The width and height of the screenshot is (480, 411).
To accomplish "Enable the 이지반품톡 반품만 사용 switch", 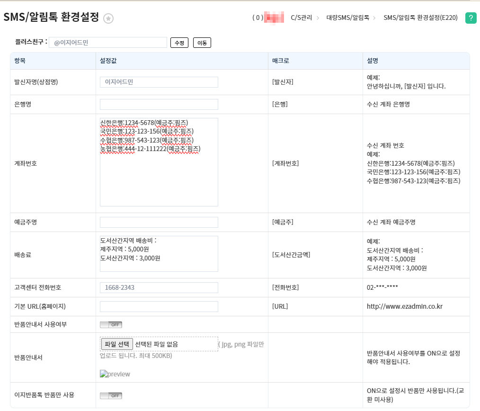I will 111,395.
